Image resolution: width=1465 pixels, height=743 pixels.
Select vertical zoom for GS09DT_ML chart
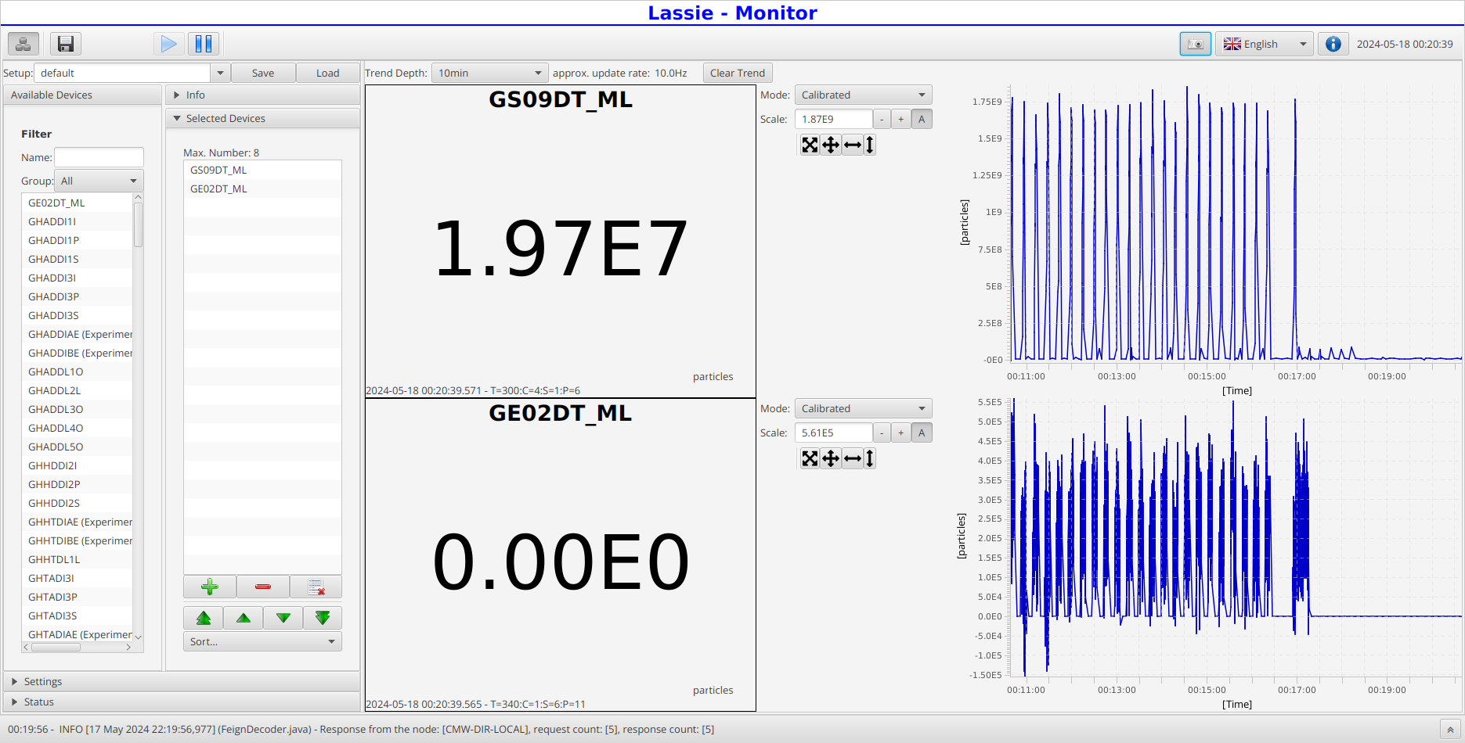870,145
